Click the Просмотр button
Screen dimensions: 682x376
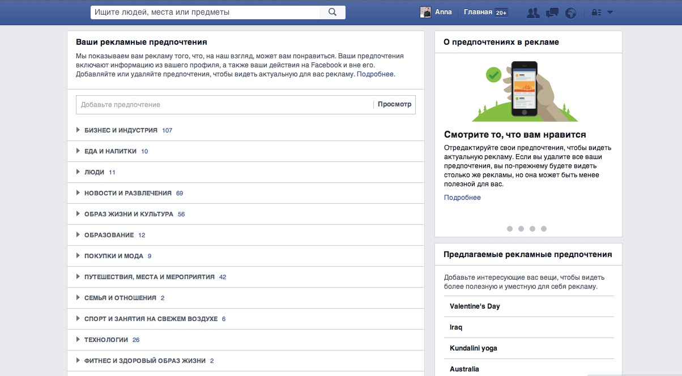pos(394,105)
